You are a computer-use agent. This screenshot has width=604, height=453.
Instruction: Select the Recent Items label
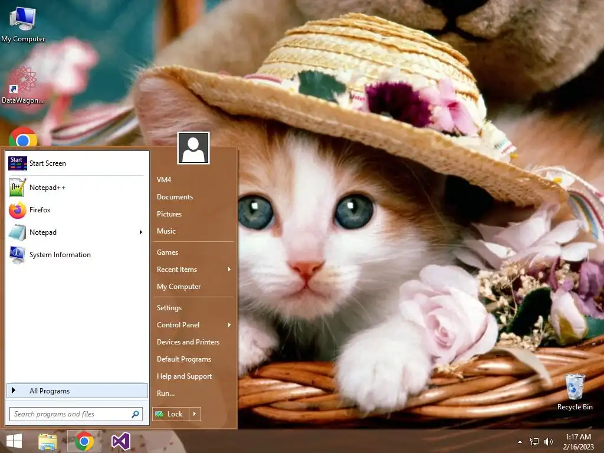[x=176, y=269]
